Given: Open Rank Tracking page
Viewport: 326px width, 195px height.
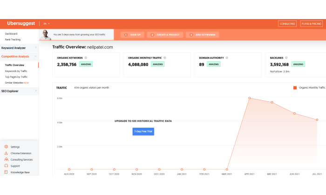Looking at the screenshot, I should click(13, 39).
